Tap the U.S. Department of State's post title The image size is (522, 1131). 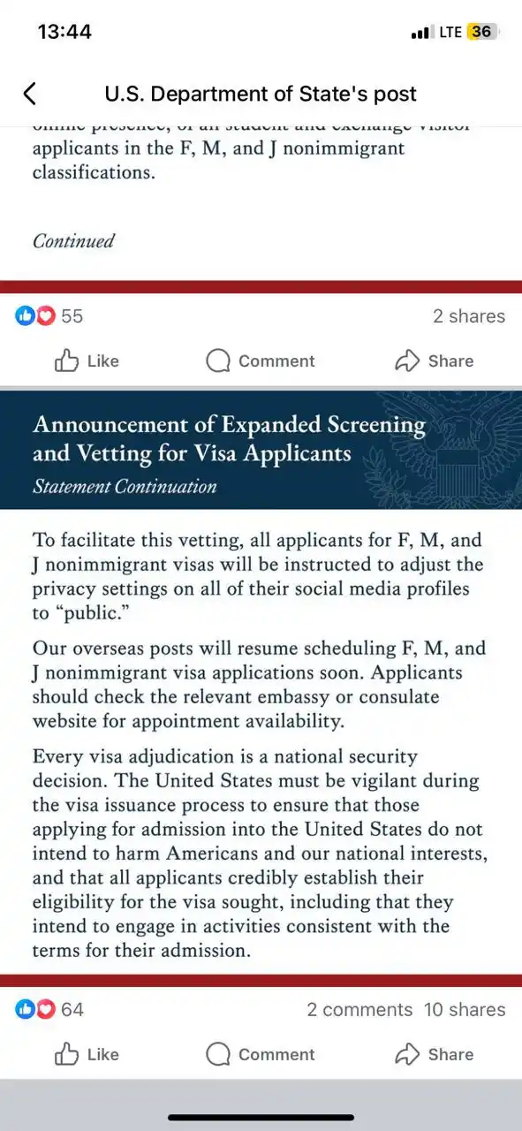261,94
